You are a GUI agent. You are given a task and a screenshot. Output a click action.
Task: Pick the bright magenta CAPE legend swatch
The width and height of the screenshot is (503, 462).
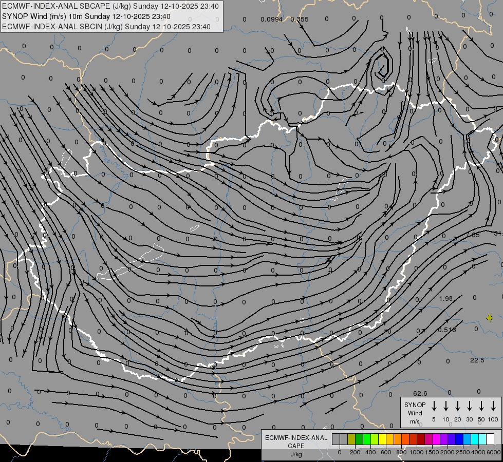click(436, 439)
